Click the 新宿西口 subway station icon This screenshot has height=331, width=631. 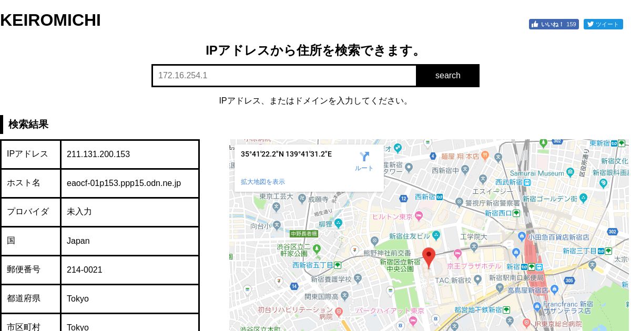click(516, 213)
